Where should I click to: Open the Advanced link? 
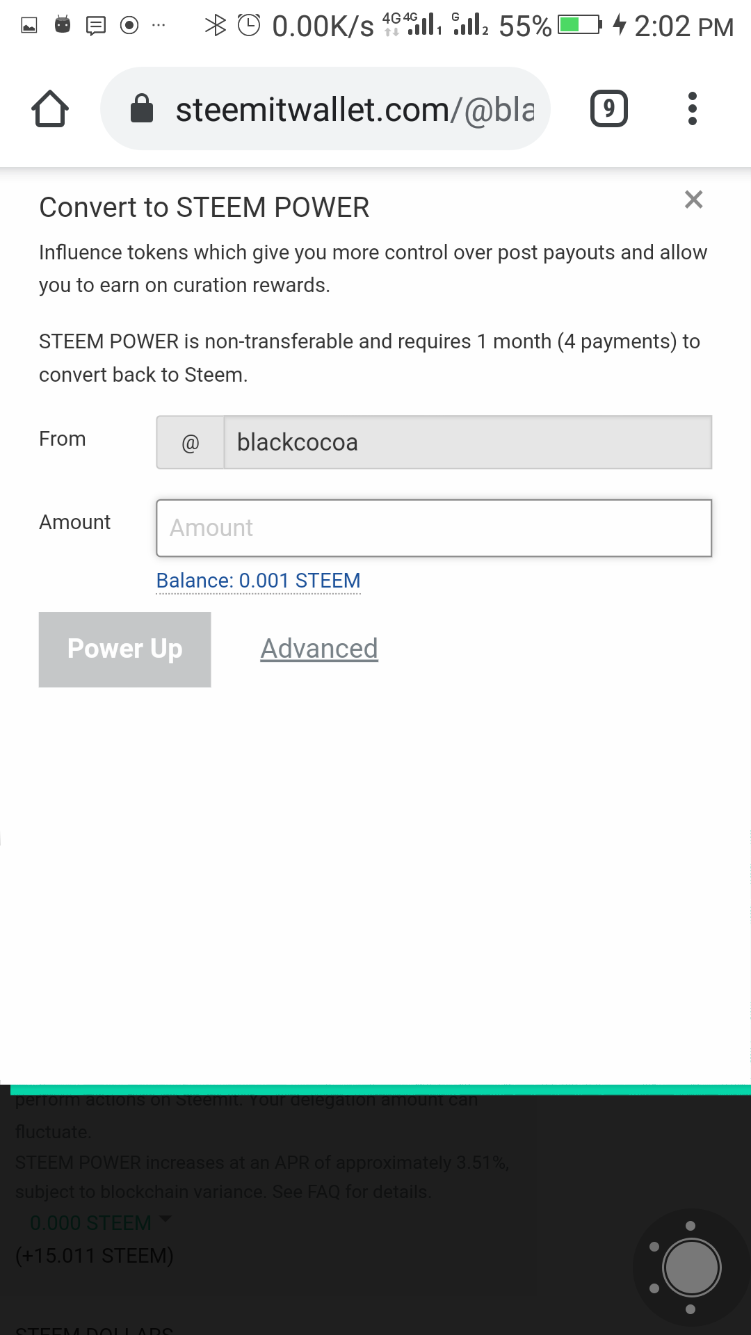tap(319, 649)
